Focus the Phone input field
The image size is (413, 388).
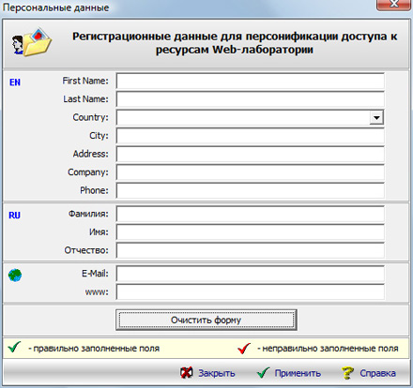tap(250, 190)
